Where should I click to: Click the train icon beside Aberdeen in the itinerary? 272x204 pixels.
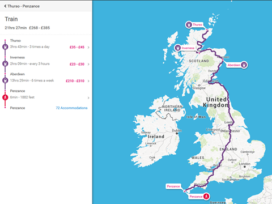5,80
